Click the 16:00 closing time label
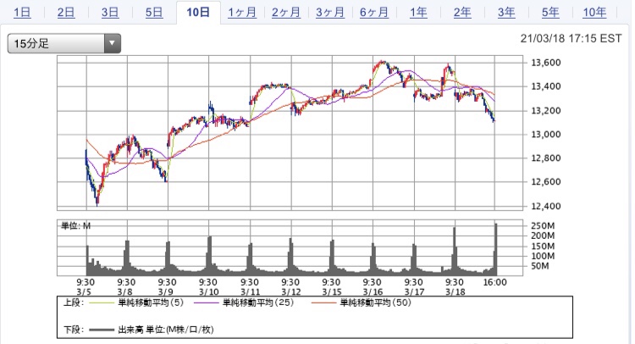This screenshot has height=344, width=635. pos(495,282)
